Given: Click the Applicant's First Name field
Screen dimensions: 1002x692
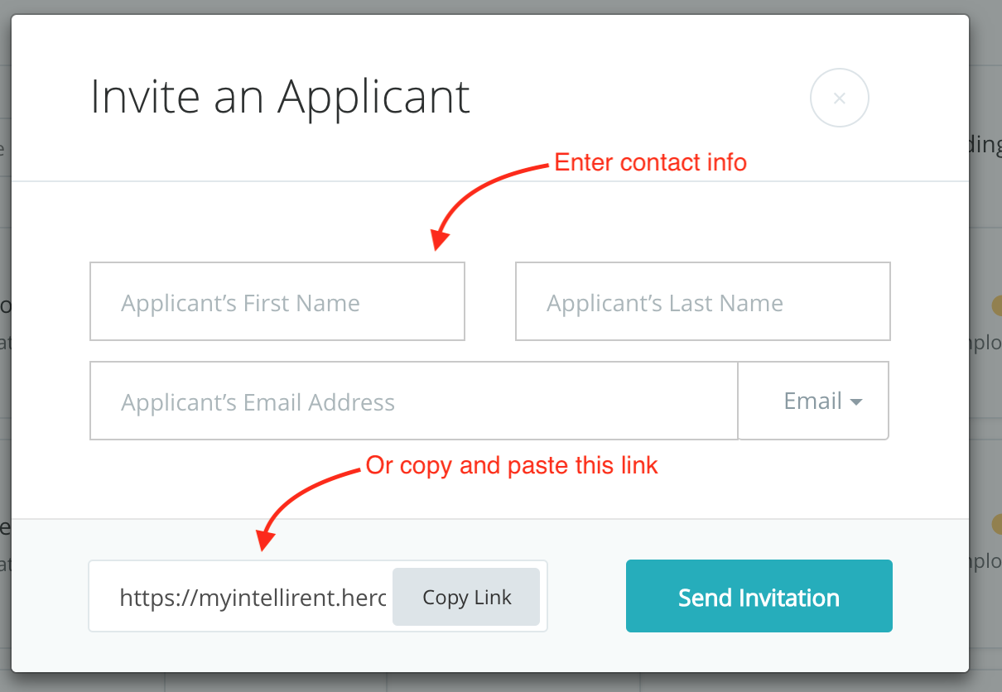Looking at the screenshot, I should point(277,302).
